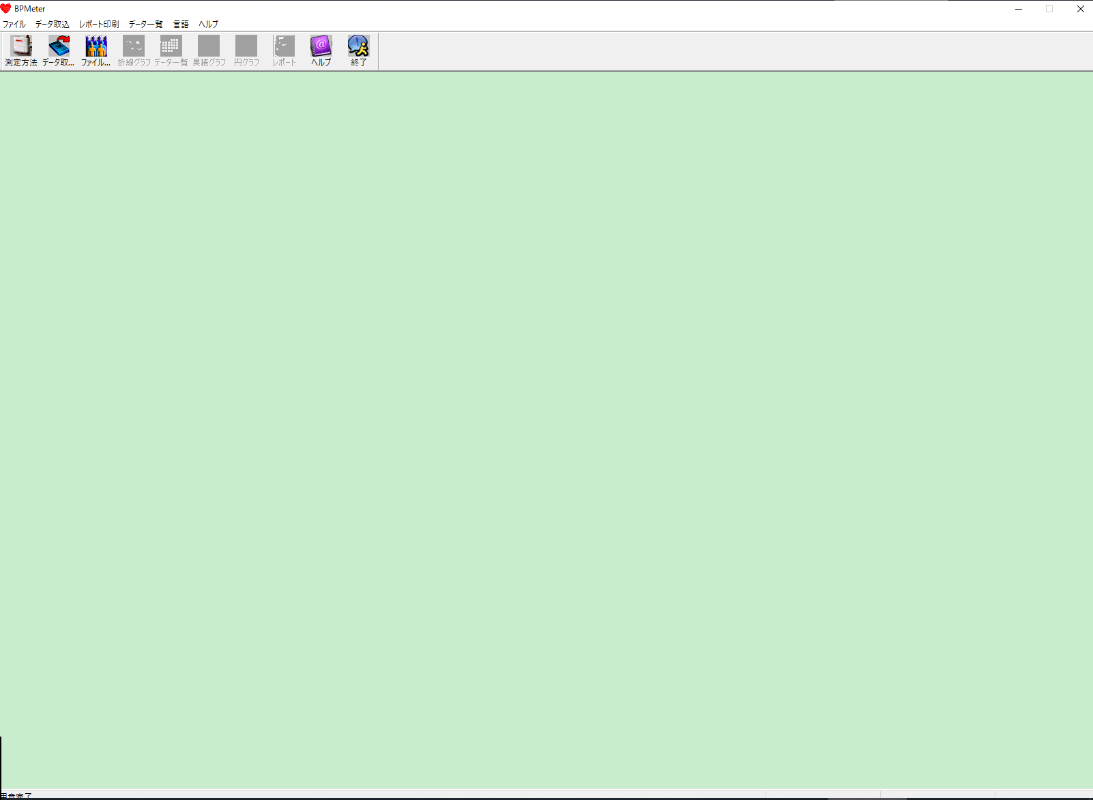Screen dimensions: 1093x800
Task: Open the レポート印刷 menu
Action: click(100, 24)
